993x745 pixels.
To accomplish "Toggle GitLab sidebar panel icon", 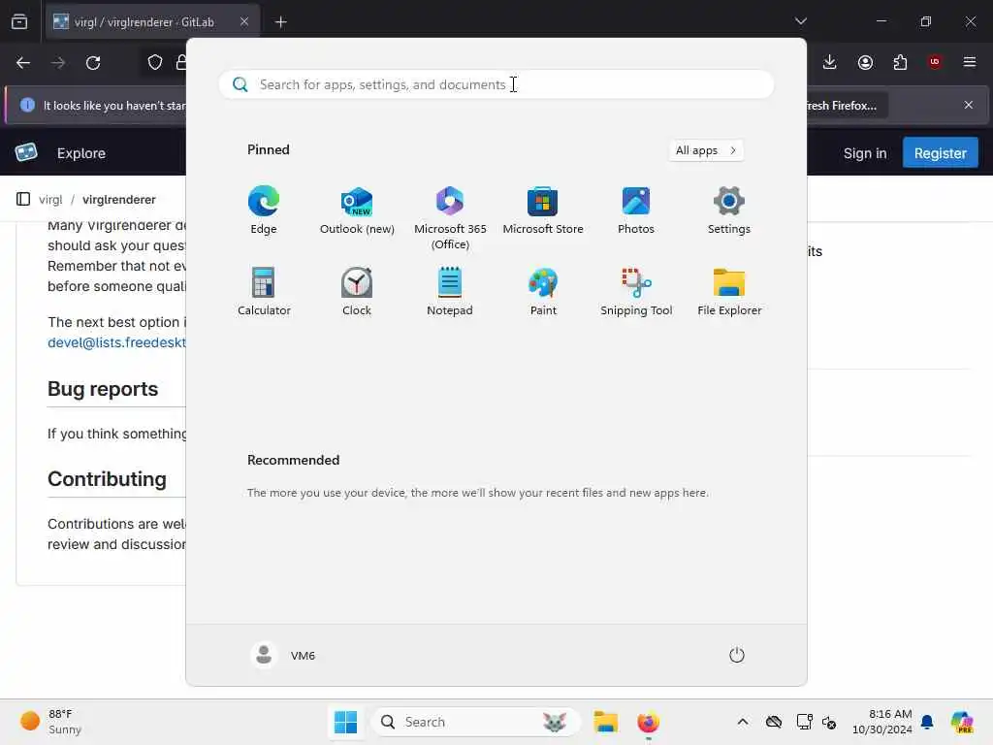I will (x=23, y=199).
